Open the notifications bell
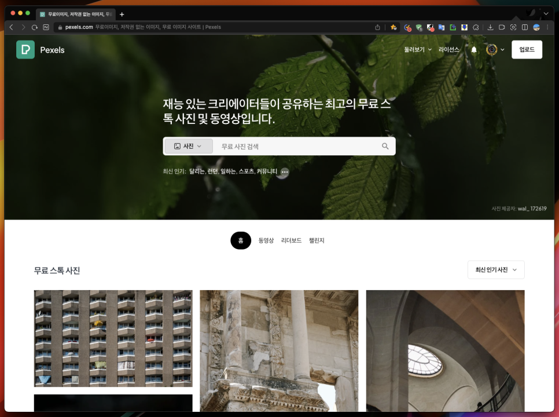Screen dimensions: 559x417 [474, 50]
